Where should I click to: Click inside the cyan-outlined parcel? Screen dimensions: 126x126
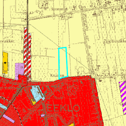(x=63, y=63)
